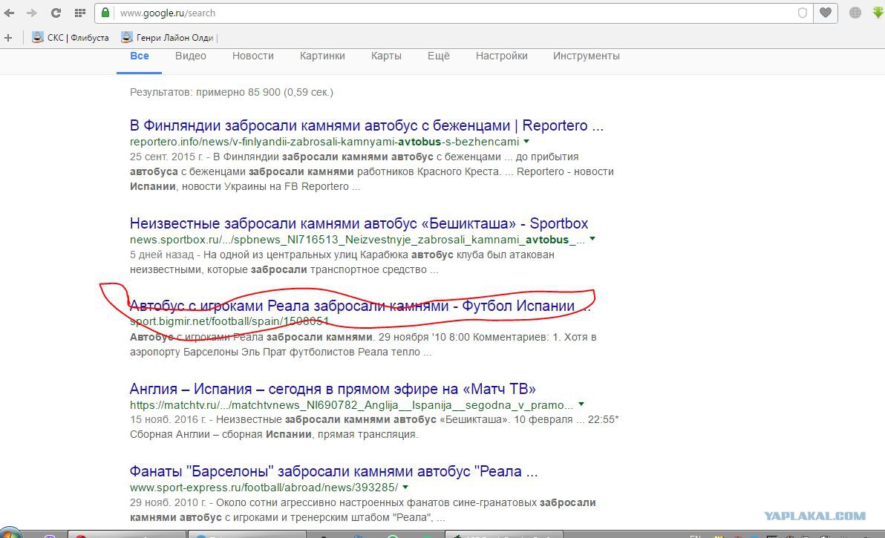
Task: Open Фанаты "Барселоны" забросали камнями result
Action: tap(333, 471)
